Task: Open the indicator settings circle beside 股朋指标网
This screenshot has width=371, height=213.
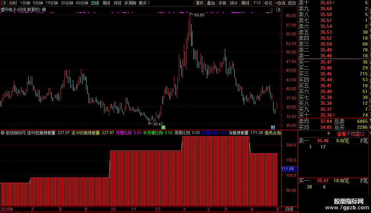Action: pos(3,133)
